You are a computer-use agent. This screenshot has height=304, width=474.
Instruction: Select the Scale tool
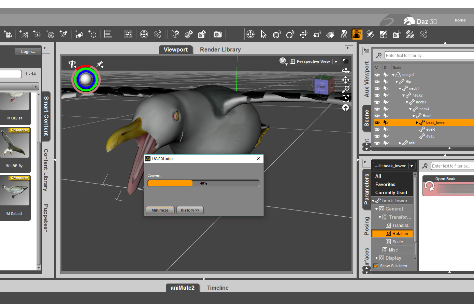(317, 34)
